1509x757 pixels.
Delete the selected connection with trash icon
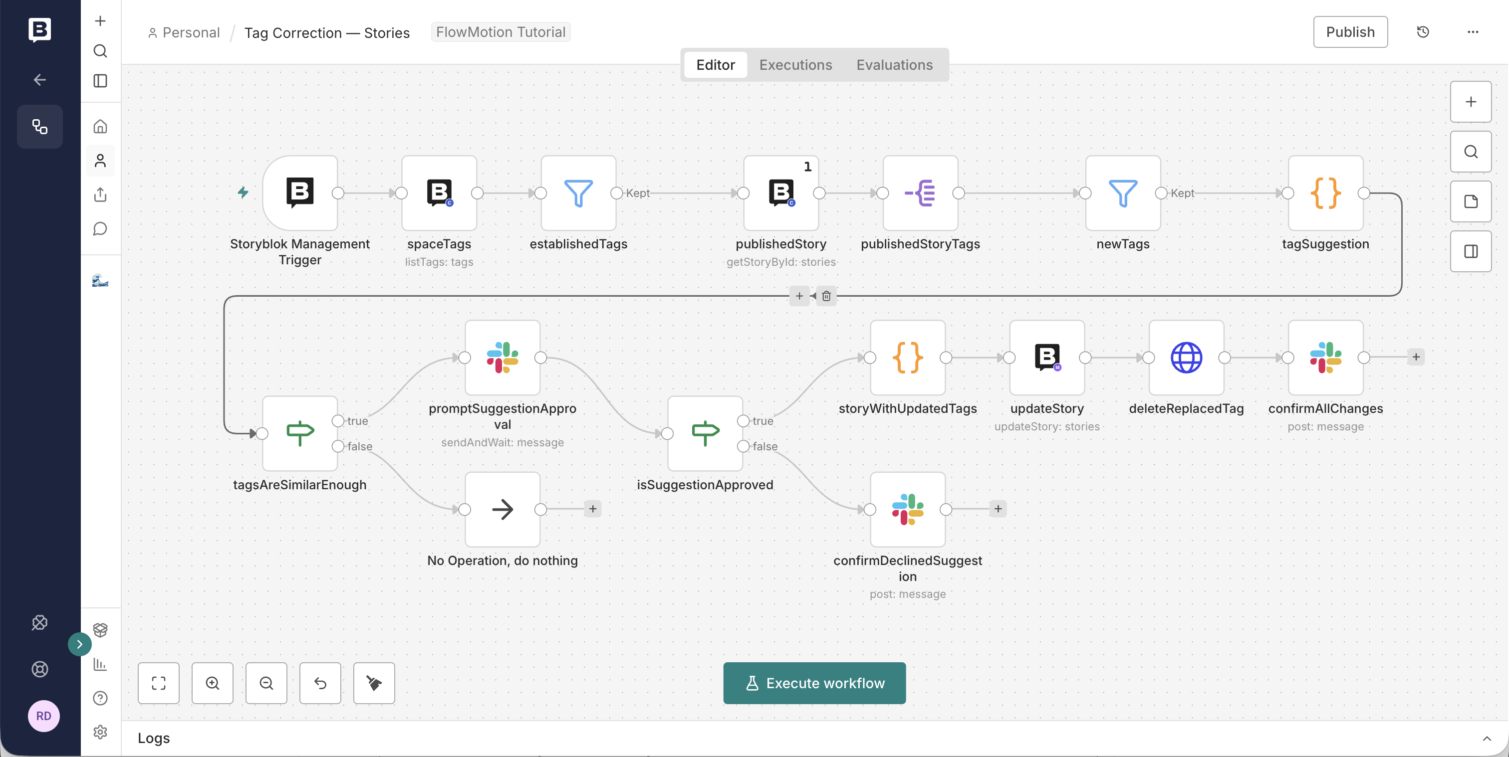[826, 296]
